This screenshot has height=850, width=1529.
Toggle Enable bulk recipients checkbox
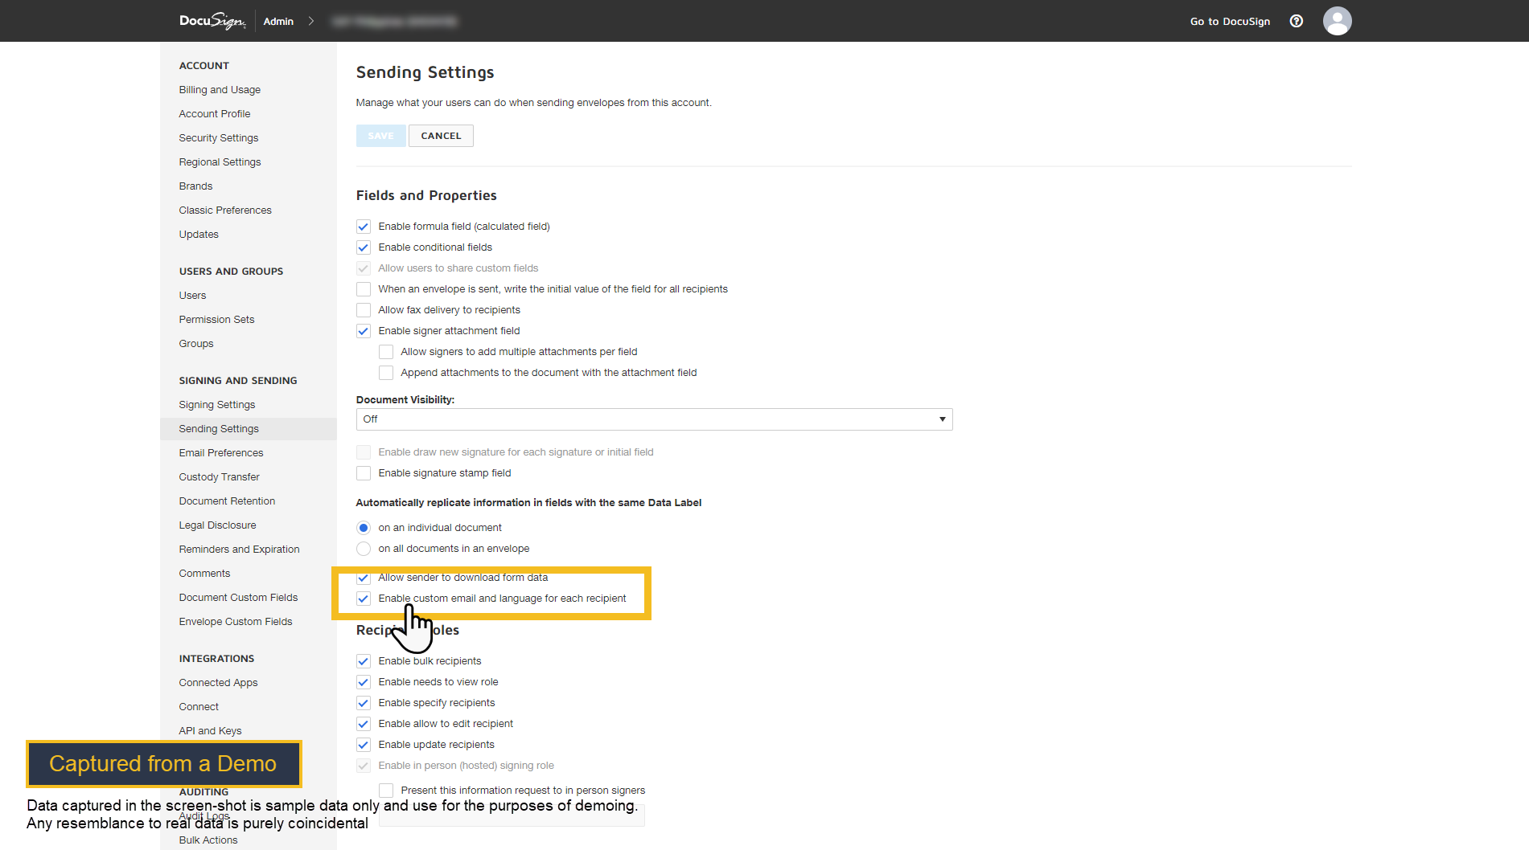click(364, 661)
